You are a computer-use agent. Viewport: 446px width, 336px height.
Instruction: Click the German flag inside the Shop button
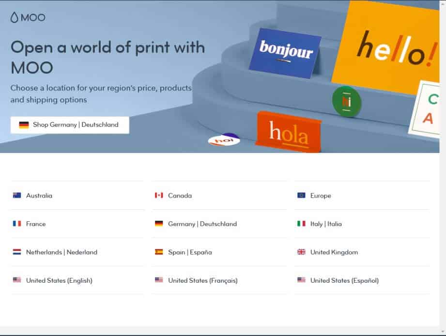point(24,125)
